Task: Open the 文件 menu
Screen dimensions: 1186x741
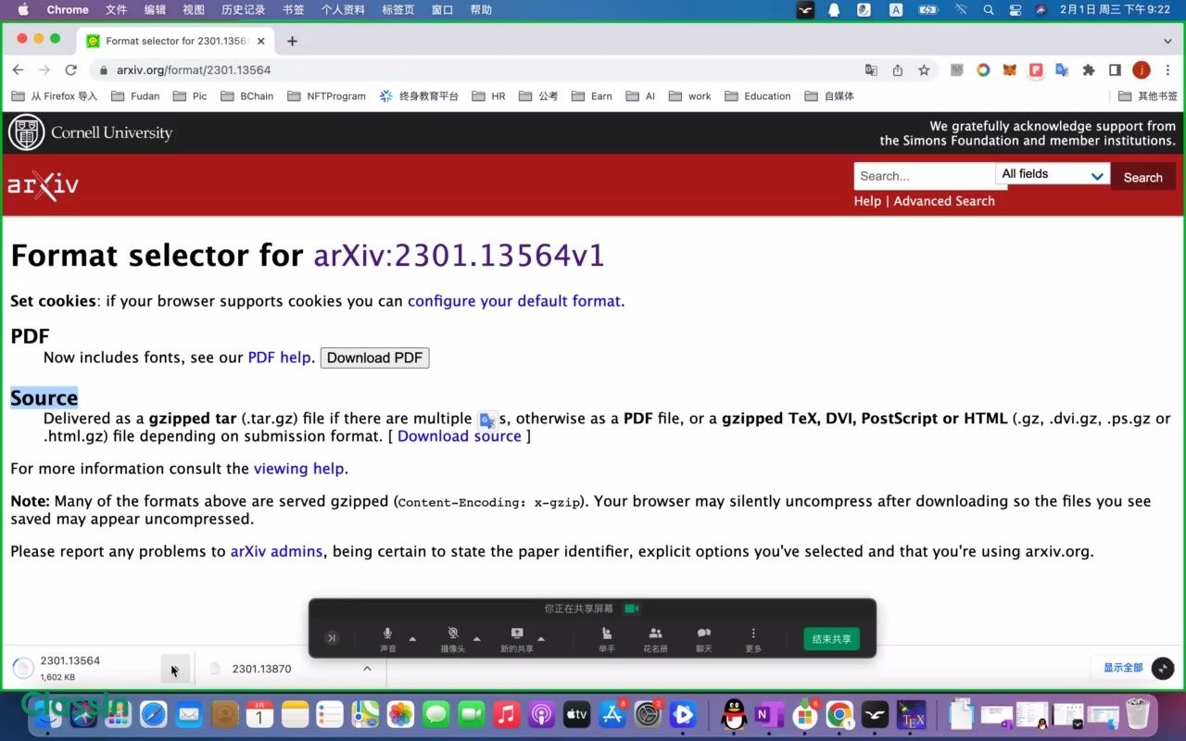Action: coord(116,9)
